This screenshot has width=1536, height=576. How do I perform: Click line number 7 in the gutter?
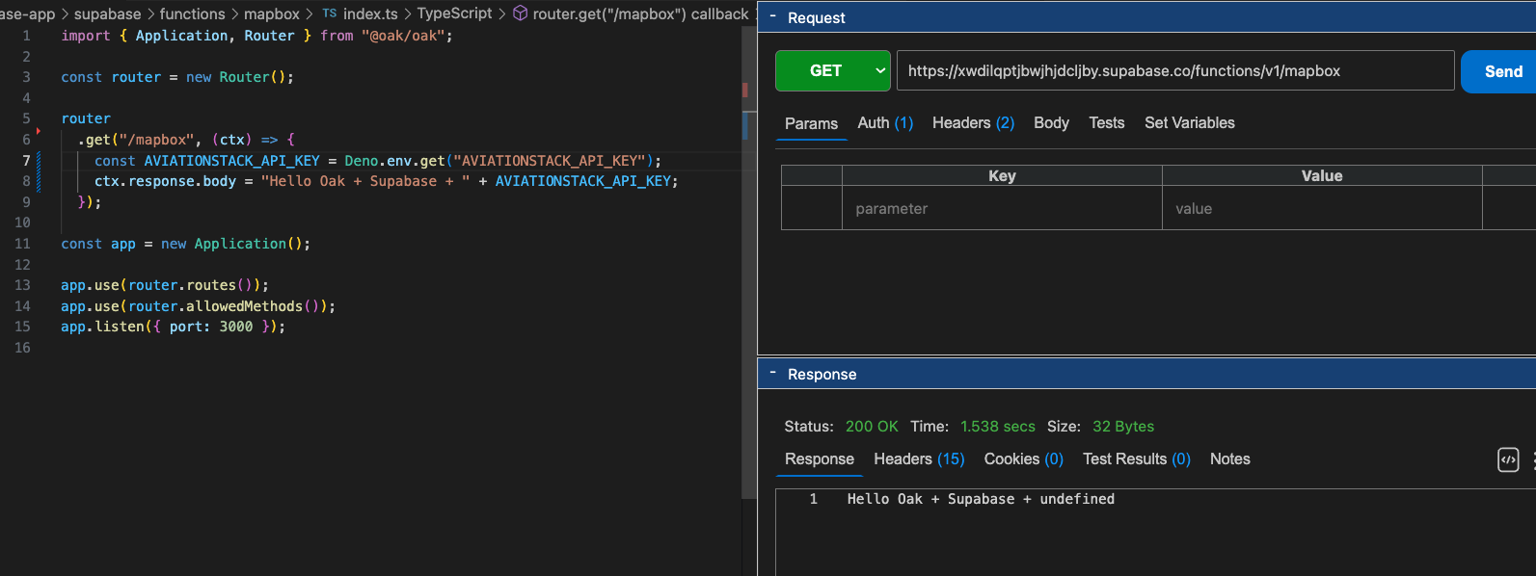(26, 161)
